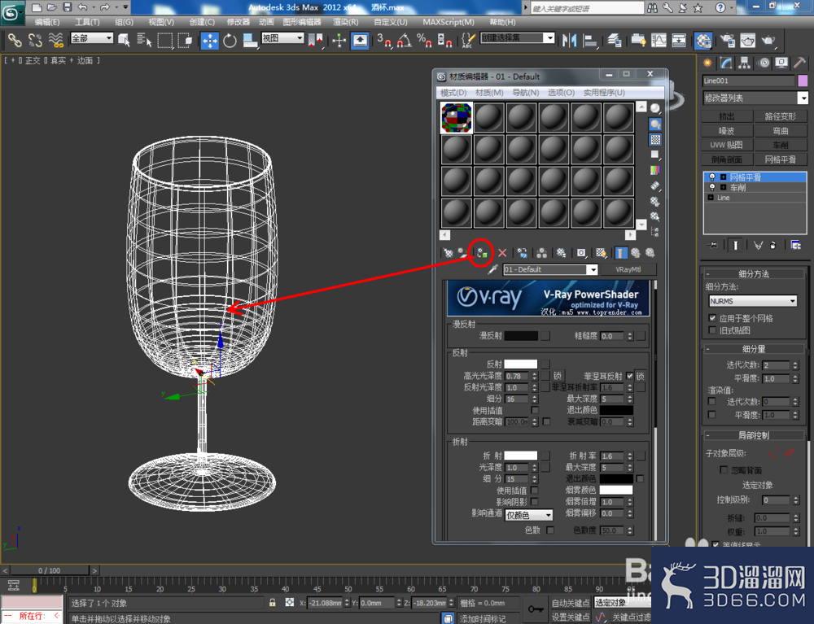Click the Unlink Selection icon
The width and height of the screenshot is (814, 624).
coord(35,40)
